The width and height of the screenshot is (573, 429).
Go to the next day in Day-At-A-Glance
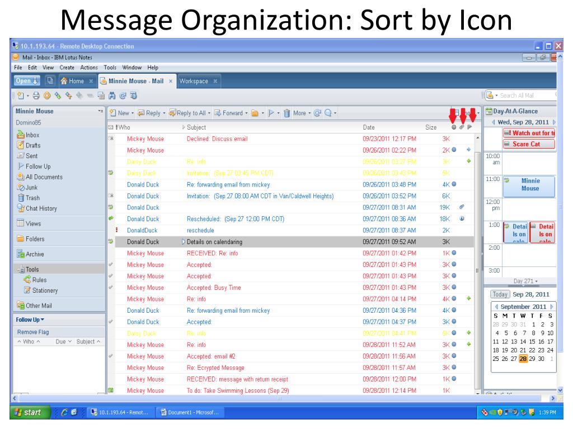554,122
